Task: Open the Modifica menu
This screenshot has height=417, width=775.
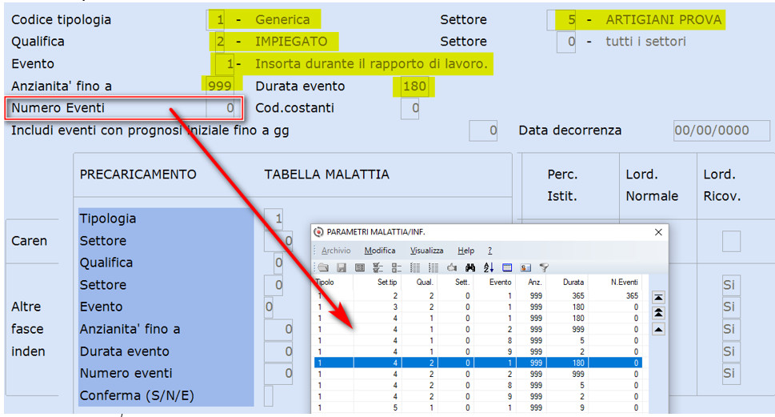Action: [x=380, y=251]
